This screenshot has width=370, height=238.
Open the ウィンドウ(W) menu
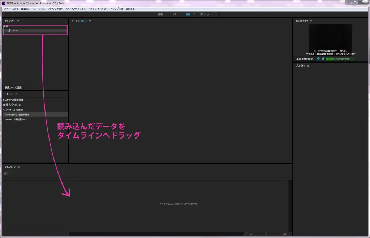[98, 9]
